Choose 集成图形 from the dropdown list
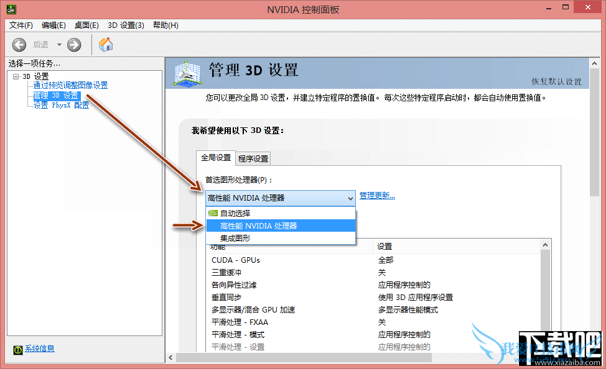The width and height of the screenshot is (606, 369). click(x=281, y=238)
